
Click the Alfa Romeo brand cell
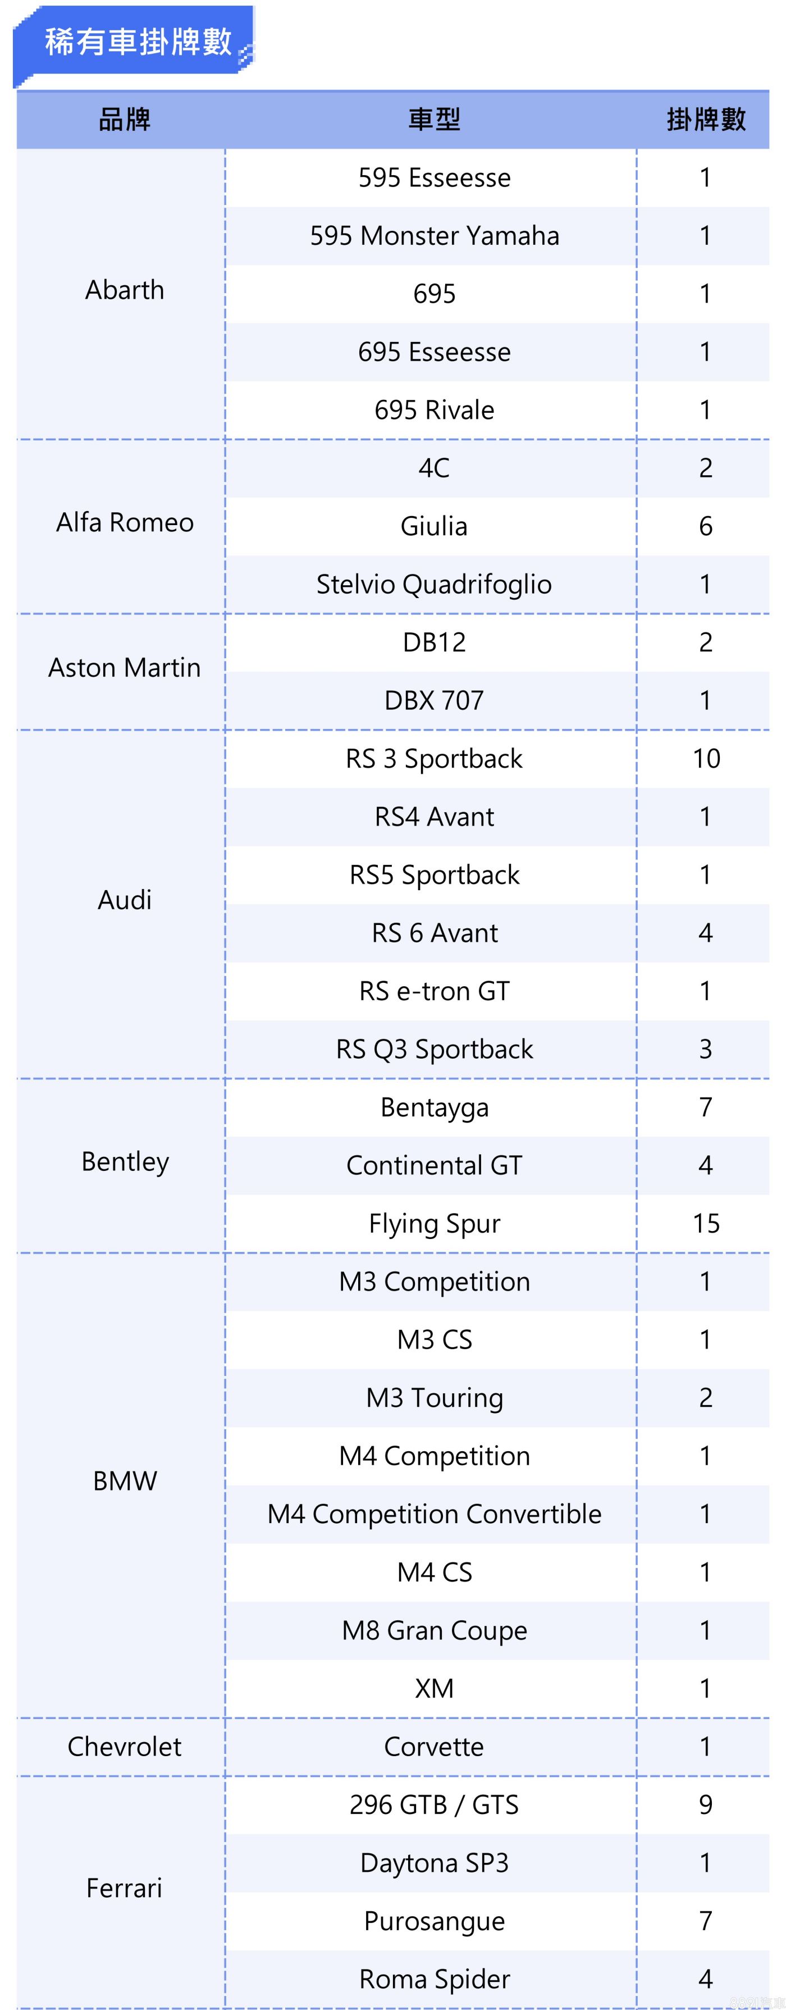[x=125, y=523]
